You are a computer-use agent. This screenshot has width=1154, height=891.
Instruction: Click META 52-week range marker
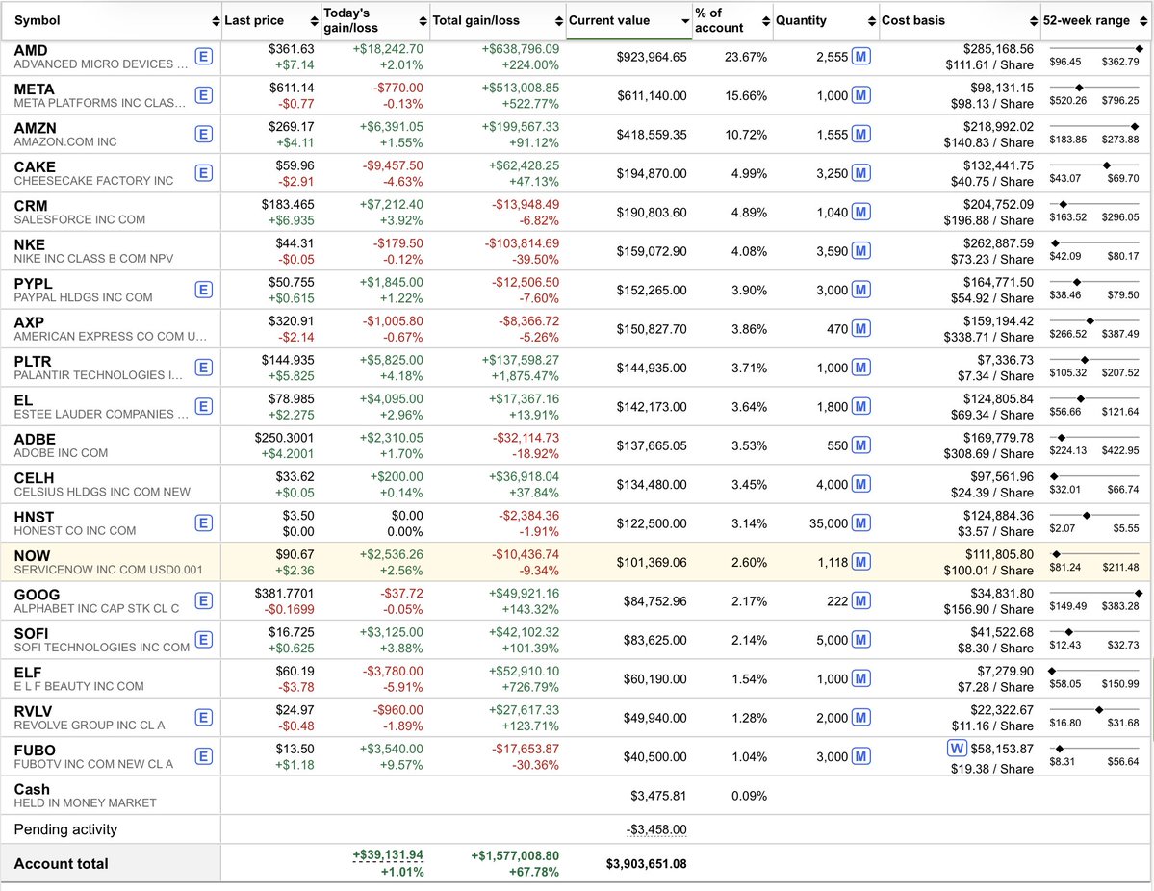coord(1079,88)
